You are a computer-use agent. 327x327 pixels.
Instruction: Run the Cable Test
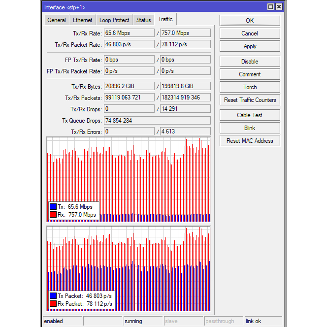pos(250,115)
